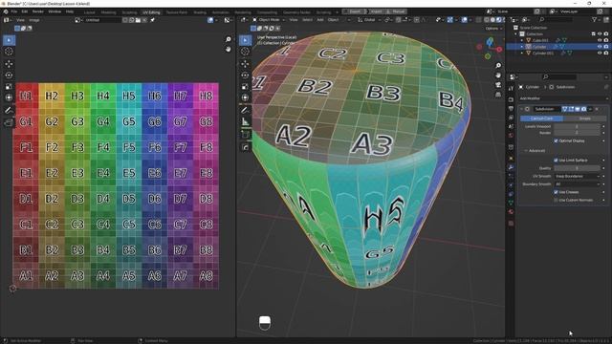Enable Use Custom Normals checkbox
The height and width of the screenshot is (344, 612).
click(556, 200)
